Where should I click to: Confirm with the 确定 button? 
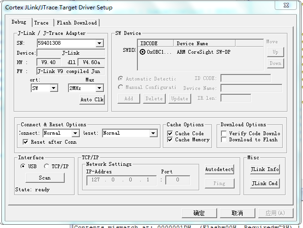[199, 213]
